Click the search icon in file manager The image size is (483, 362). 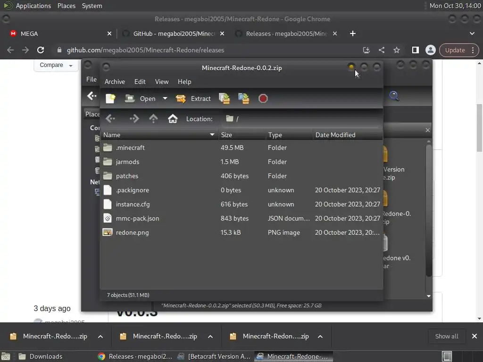pyautogui.click(x=394, y=96)
